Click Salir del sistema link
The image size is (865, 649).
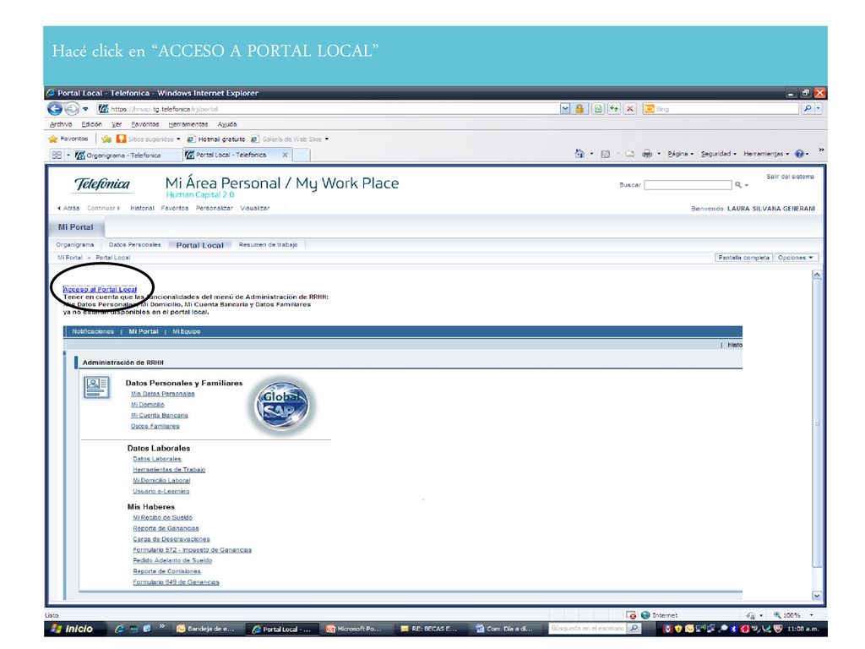(x=790, y=177)
